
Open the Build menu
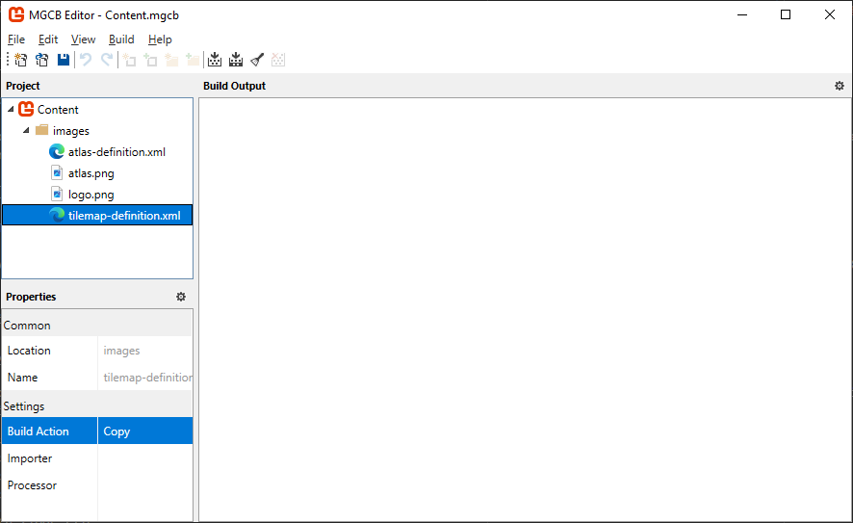coord(121,39)
